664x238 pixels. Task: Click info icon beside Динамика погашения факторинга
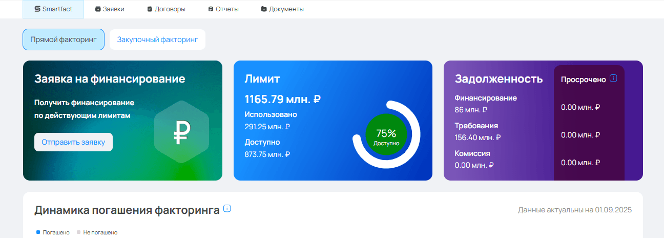pyautogui.click(x=227, y=209)
